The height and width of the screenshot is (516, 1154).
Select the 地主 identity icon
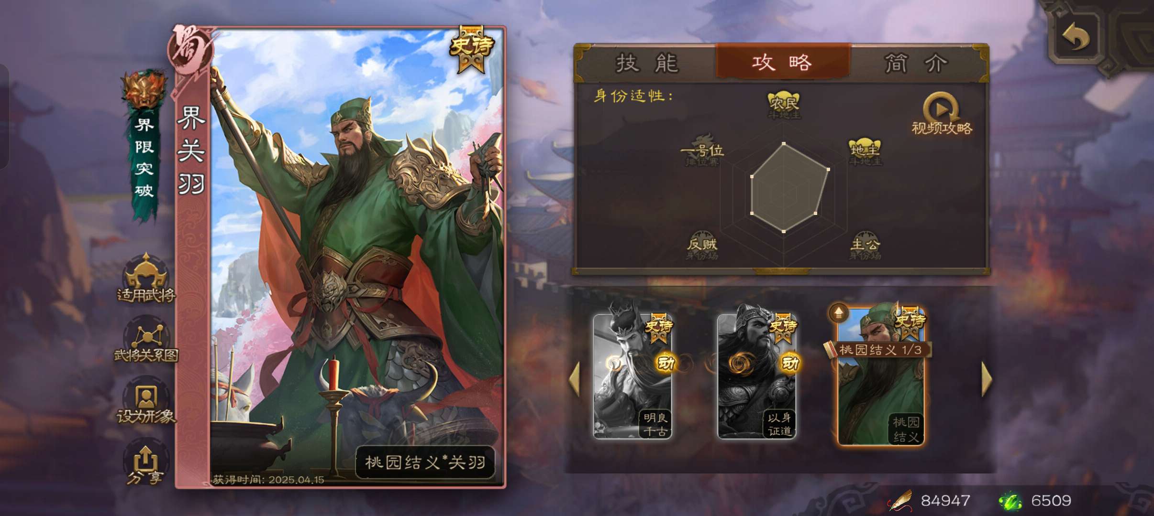(865, 152)
